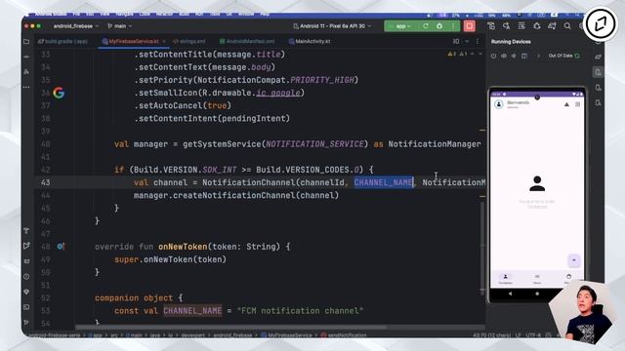
Task: Click the emulator rotate device icon
Action: pos(524,56)
